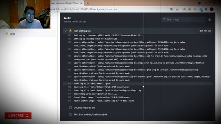Open the browser profile avatar
The height and width of the screenshot is (124, 221).
click(212, 9)
